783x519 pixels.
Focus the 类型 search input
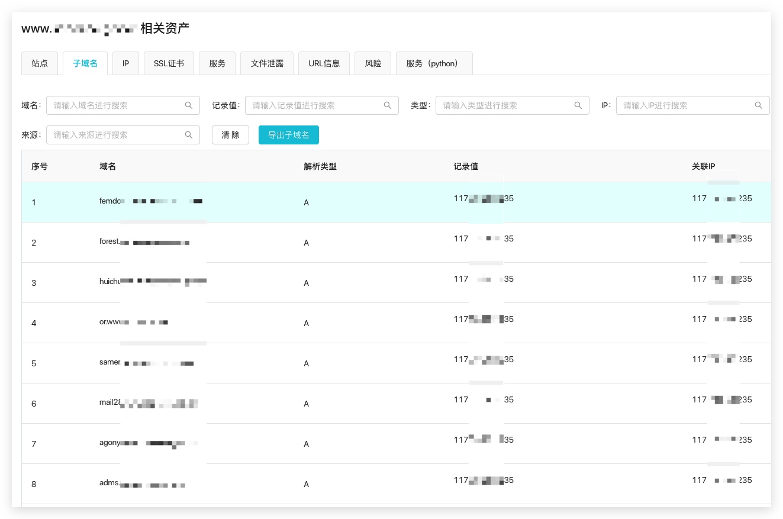click(x=513, y=105)
